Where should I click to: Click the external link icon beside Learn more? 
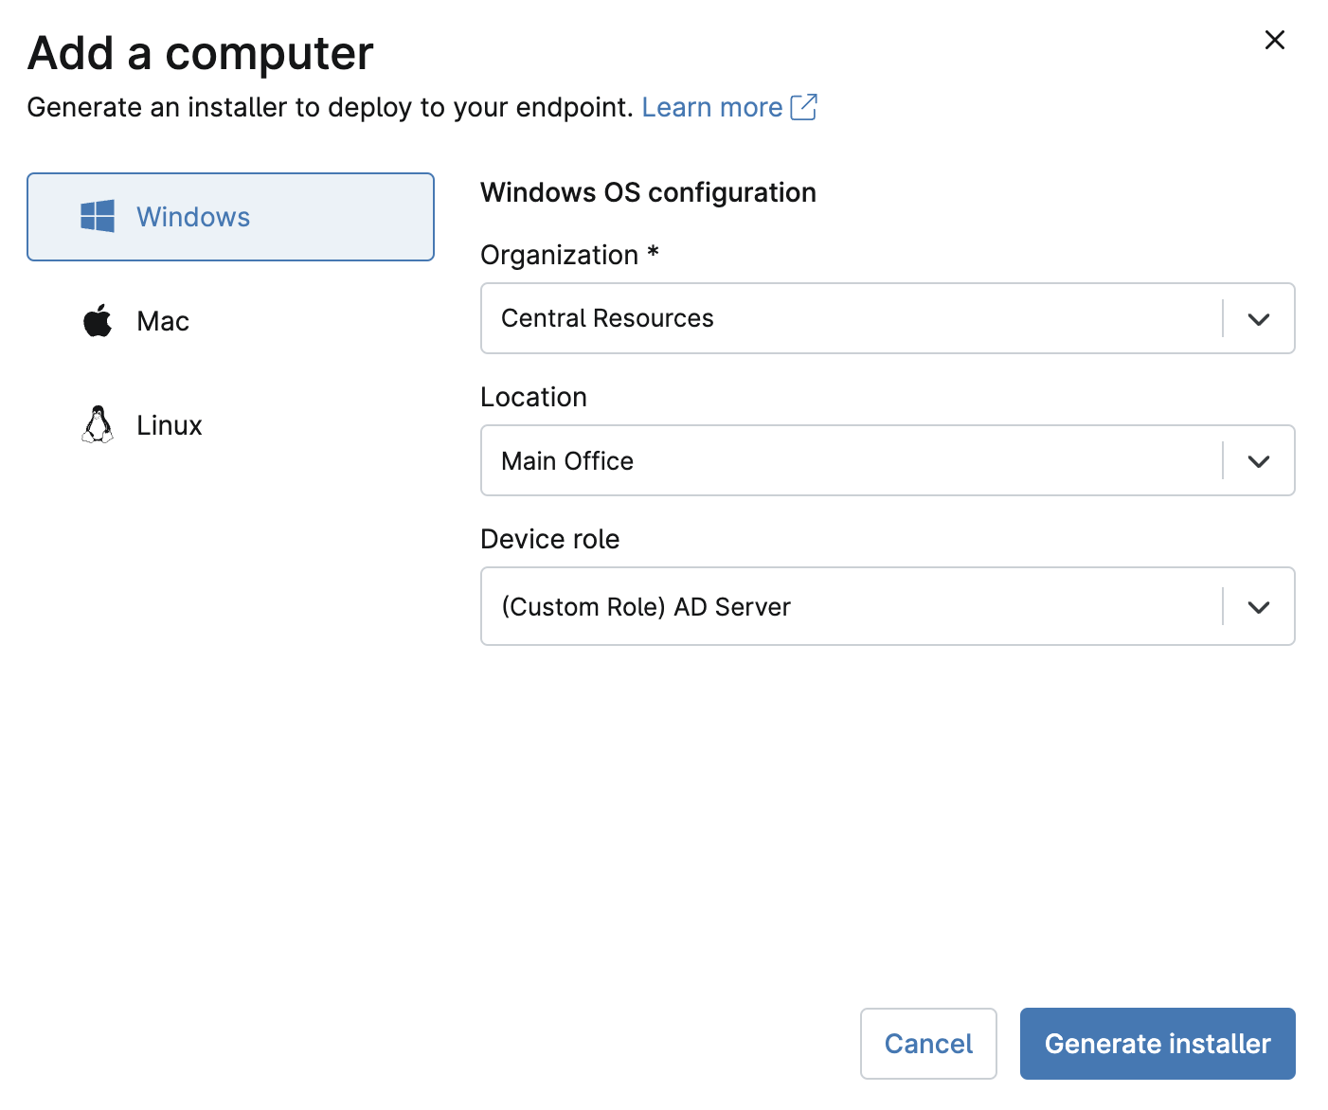[x=803, y=107]
